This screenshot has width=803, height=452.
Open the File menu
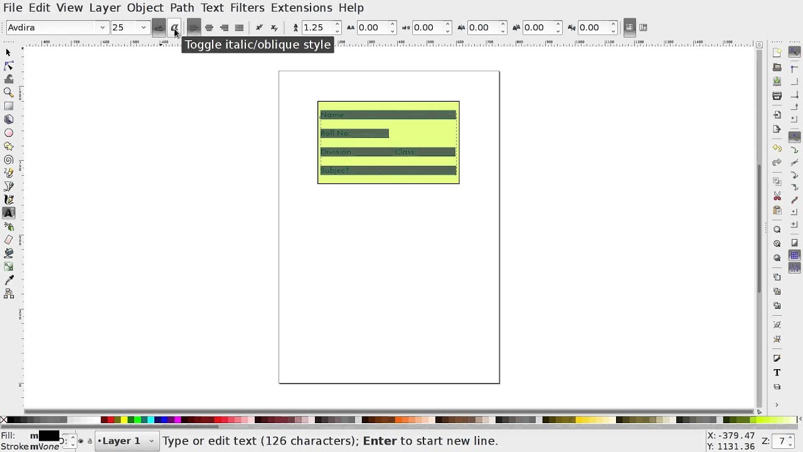click(x=13, y=8)
